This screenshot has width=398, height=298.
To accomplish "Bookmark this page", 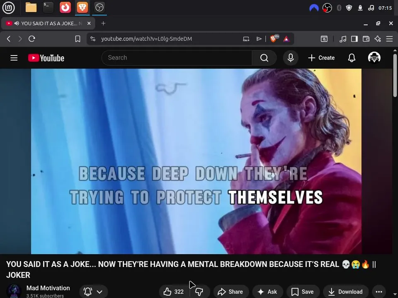I will pos(78,39).
